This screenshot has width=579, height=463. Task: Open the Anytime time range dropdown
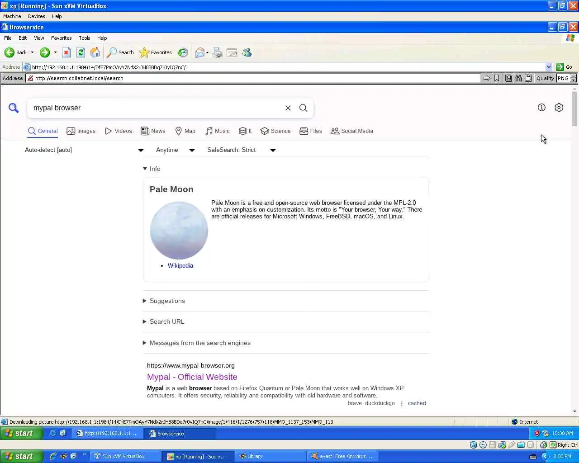(x=176, y=150)
